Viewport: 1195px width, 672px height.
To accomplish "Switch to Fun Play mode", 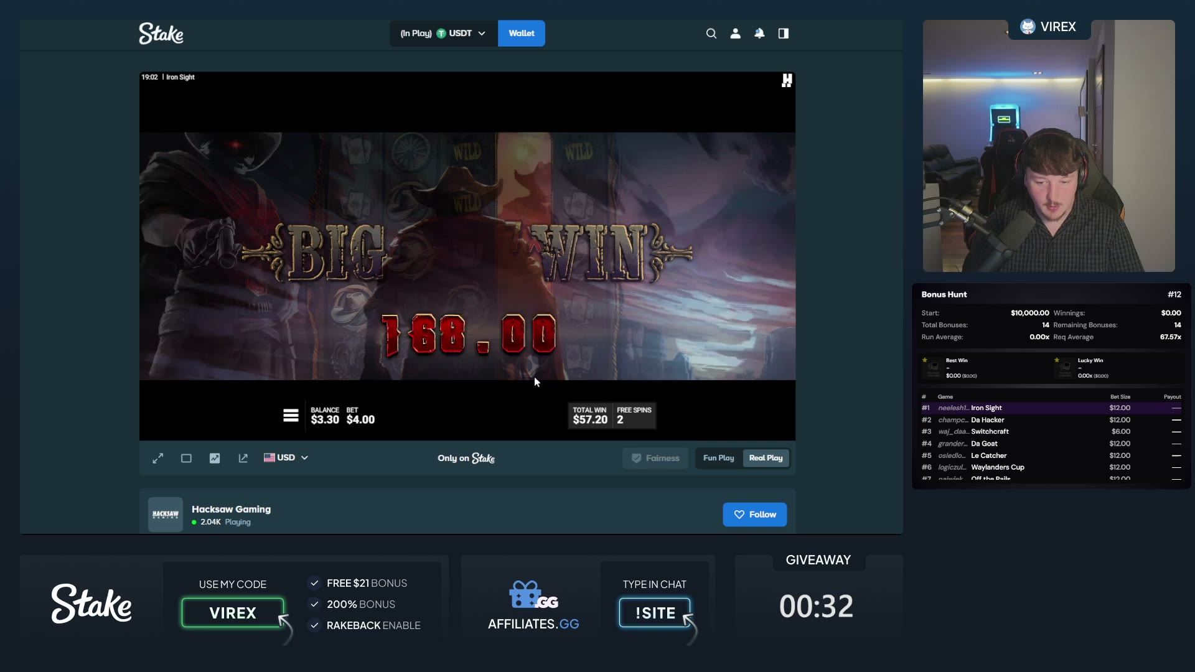I will (x=718, y=458).
